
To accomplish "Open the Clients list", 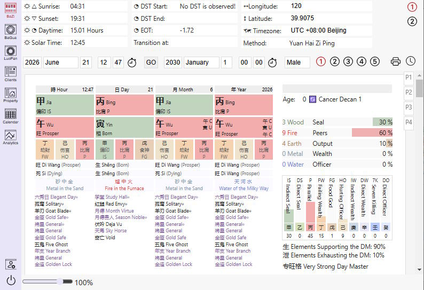I will click(11, 74).
